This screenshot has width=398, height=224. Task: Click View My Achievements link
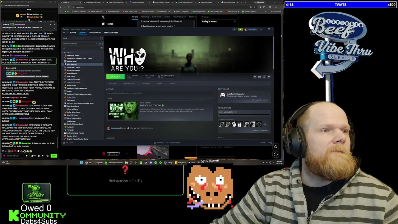(260, 131)
